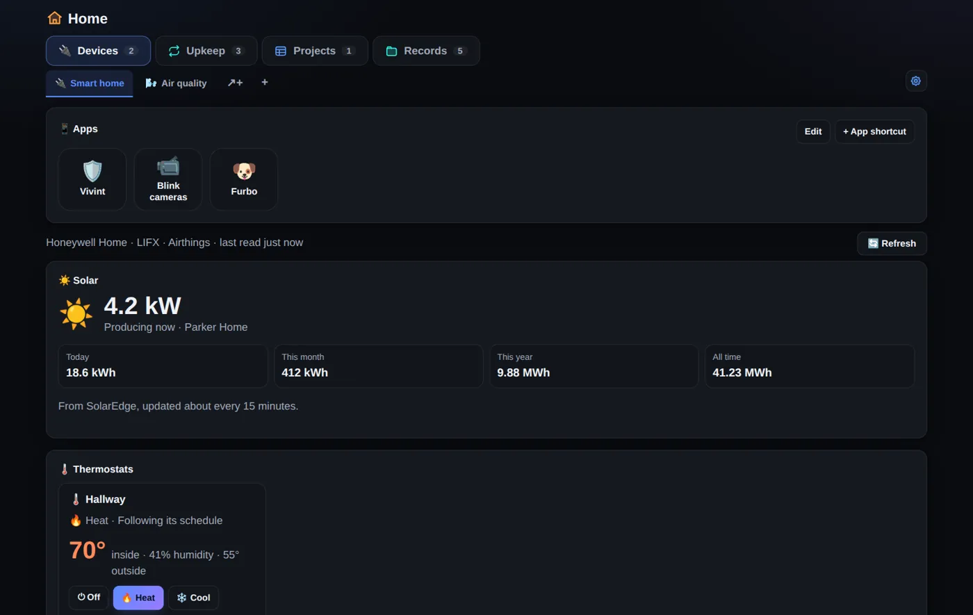Image resolution: width=973 pixels, height=615 pixels.
Task: Launch the Vivint shield app shortcut
Action: point(92,179)
